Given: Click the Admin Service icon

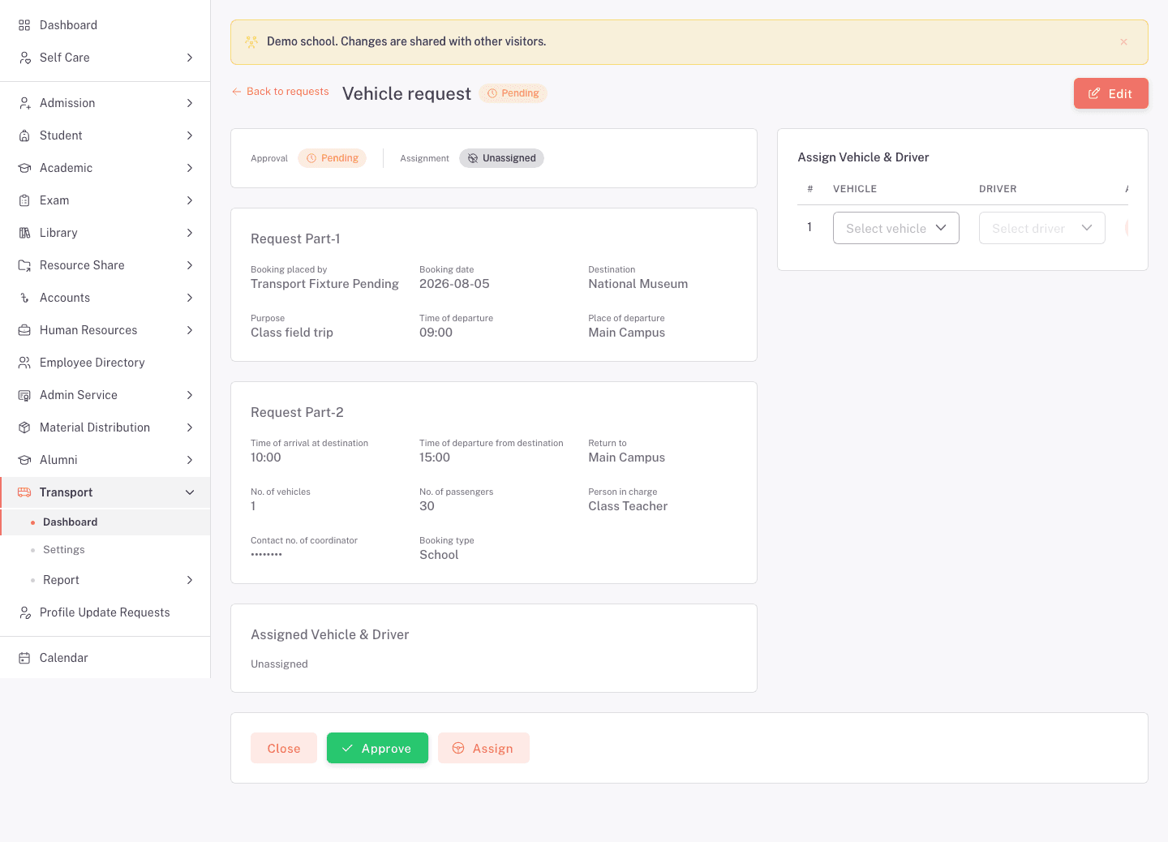Looking at the screenshot, I should click(24, 395).
